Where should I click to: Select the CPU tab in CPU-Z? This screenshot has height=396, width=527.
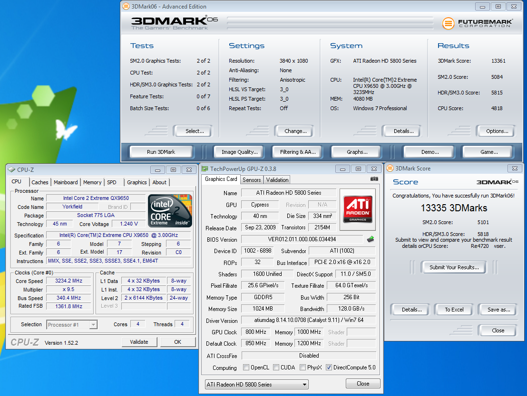[17, 181]
